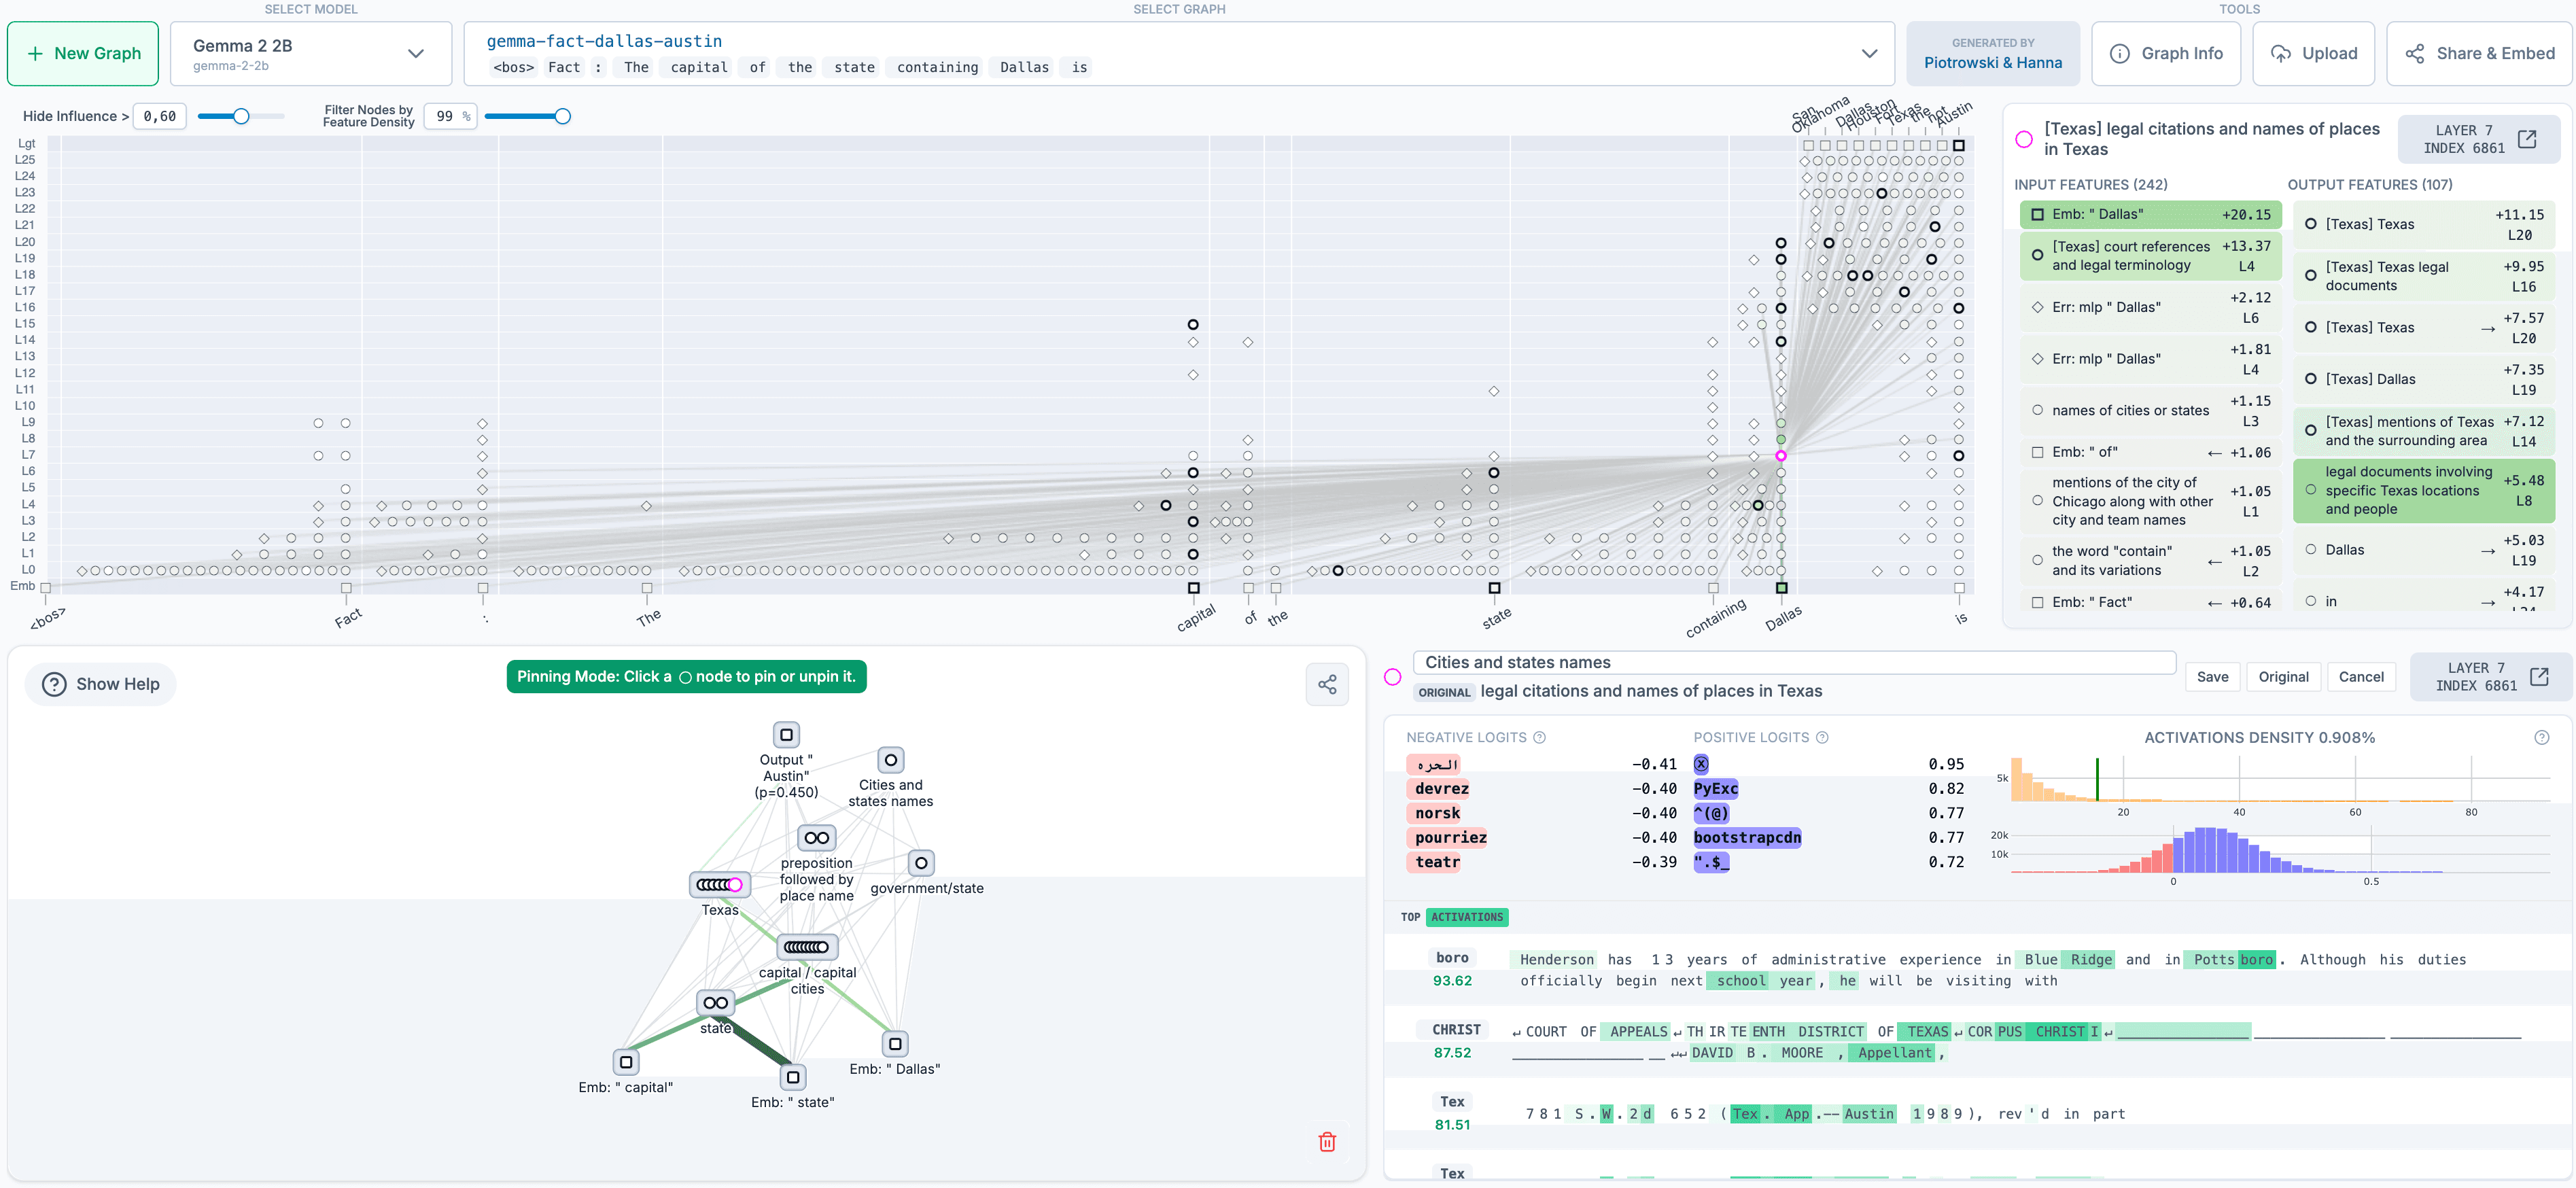This screenshot has width=2576, height=1188.
Task: Switch to the Activations tab label
Action: [x=1466, y=917]
